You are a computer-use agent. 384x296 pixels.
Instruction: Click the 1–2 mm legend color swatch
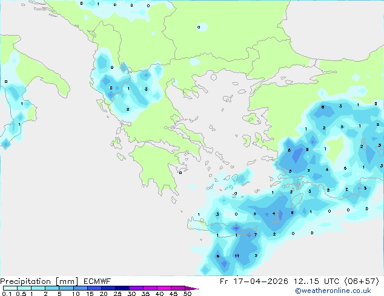(x=38, y=288)
